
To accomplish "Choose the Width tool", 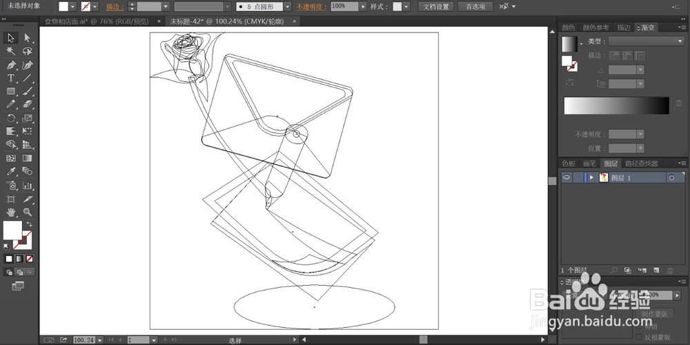I will click(x=11, y=131).
